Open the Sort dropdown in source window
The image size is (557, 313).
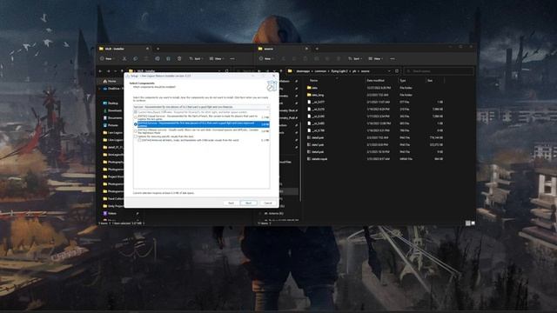[354, 58]
